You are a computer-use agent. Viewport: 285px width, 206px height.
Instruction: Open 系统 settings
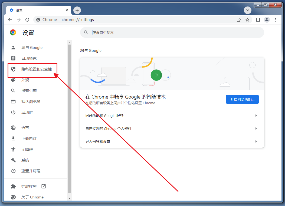click(25, 160)
